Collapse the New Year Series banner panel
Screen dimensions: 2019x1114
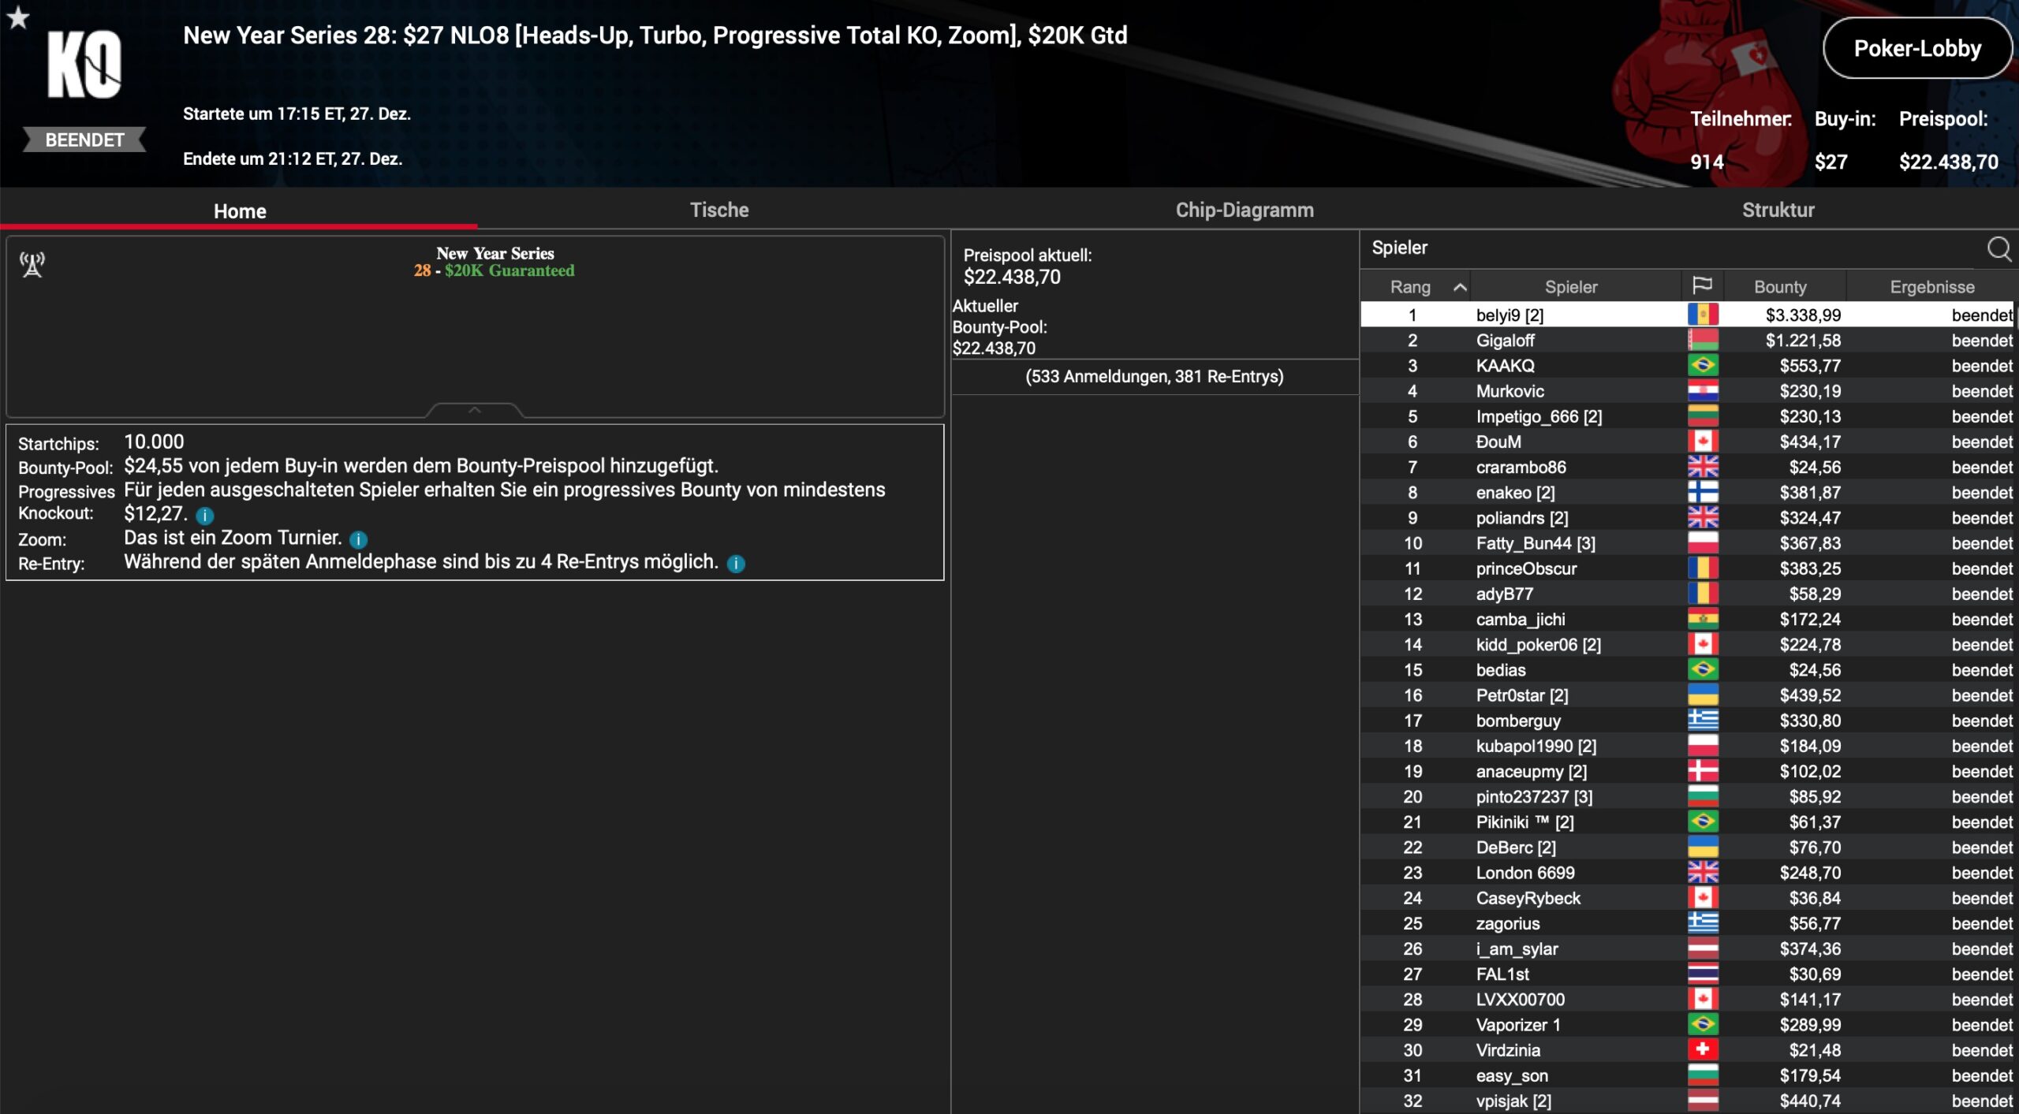coord(474,410)
